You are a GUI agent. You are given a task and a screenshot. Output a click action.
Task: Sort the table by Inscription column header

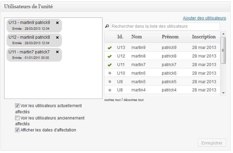204,37
